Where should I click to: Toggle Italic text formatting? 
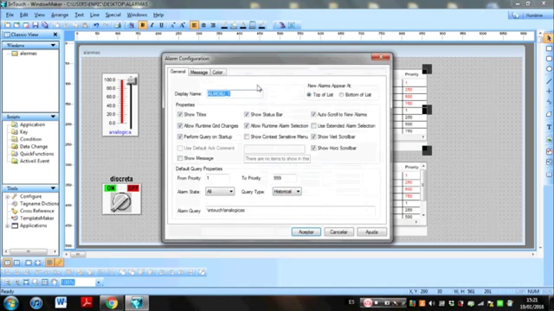(152, 25)
